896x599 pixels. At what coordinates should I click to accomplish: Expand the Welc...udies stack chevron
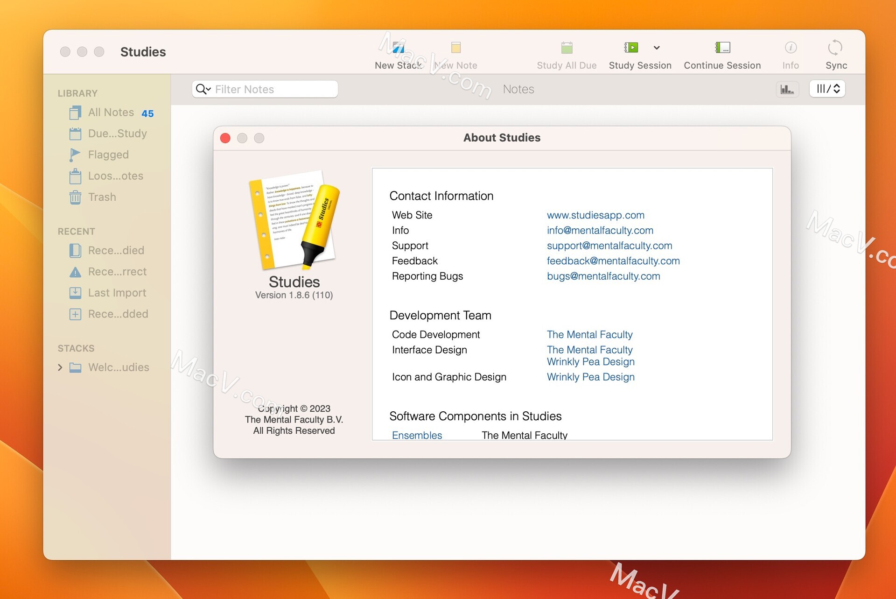(x=60, y=367)
